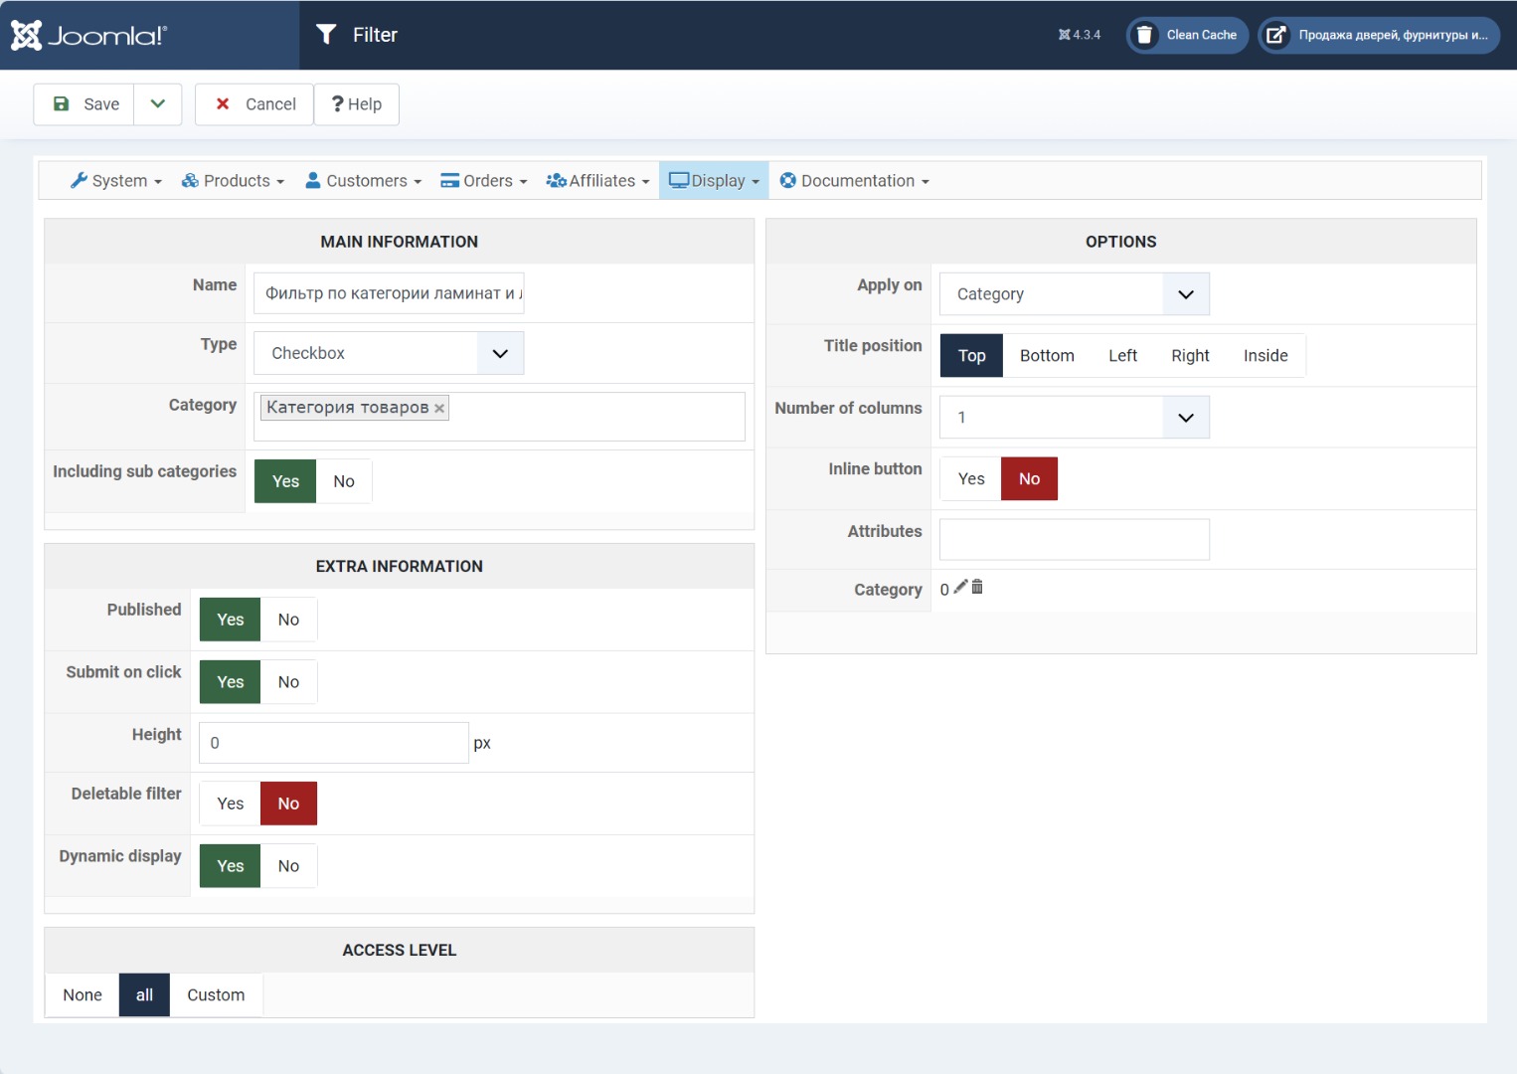The width and height of the screenshot is (1517, 1074).
Task: Select Inside title position
Action: tap(1265, 356)
